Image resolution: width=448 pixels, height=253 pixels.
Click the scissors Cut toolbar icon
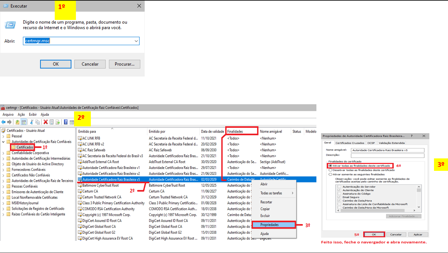click(31, 122)
